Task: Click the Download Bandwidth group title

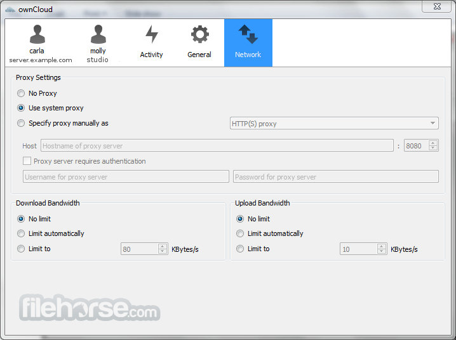Action: (x=48, y=203)
